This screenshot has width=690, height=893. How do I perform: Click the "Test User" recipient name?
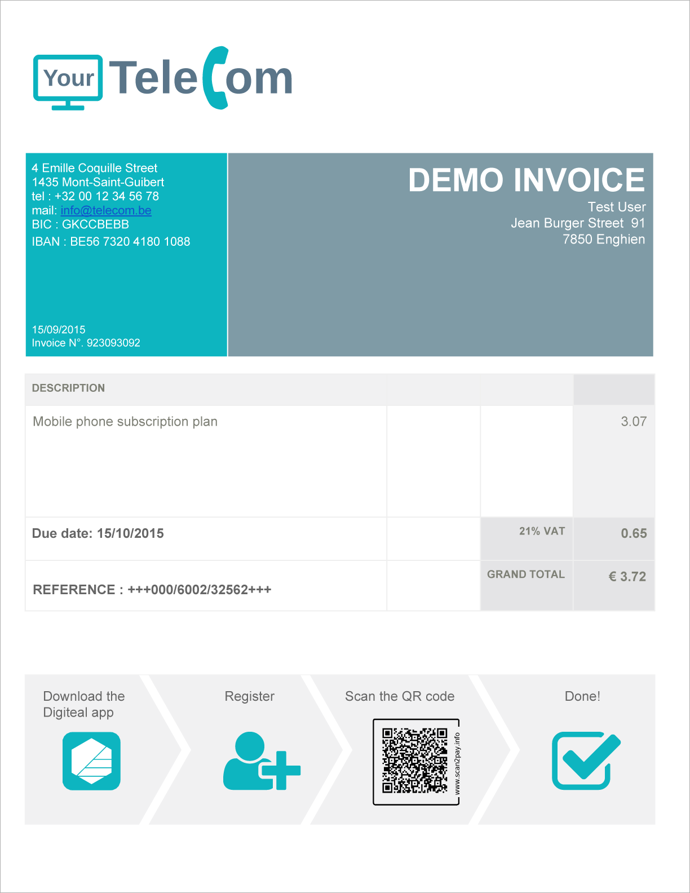(617, 207)
